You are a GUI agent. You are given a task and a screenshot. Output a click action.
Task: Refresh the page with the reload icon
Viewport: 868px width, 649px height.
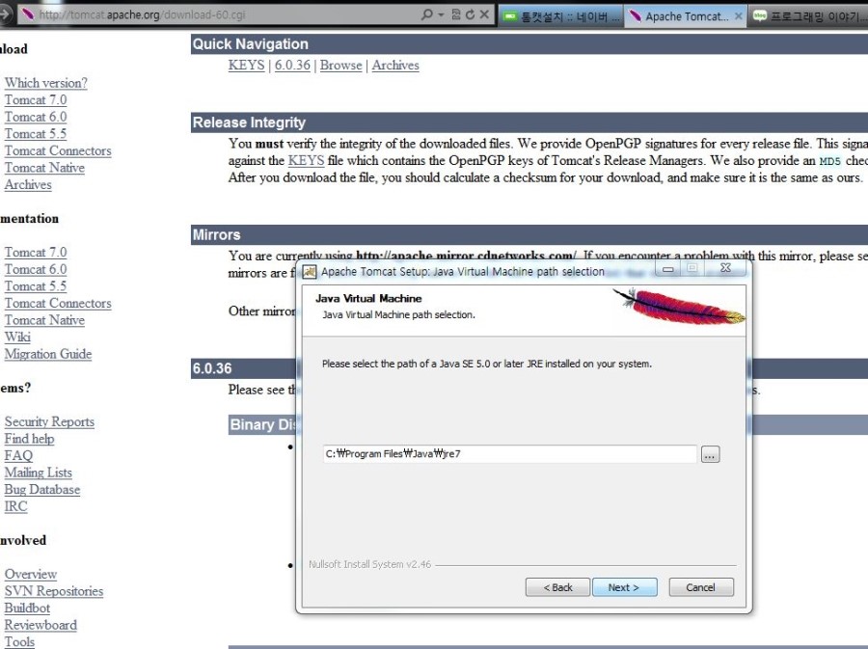[470, 14]
